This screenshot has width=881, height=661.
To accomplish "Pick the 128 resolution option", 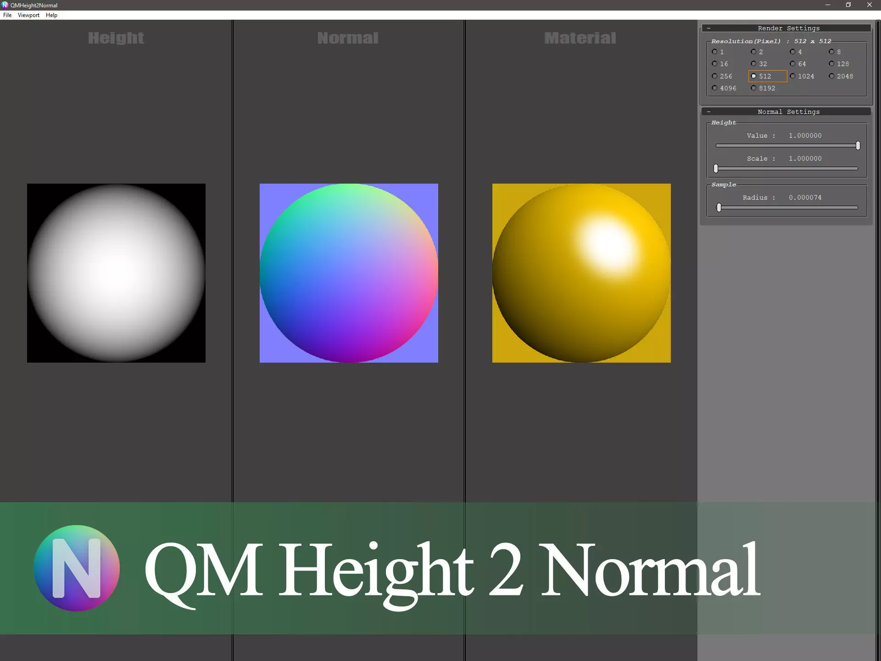I will (x=831, y=64).
